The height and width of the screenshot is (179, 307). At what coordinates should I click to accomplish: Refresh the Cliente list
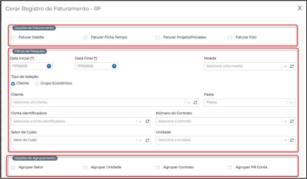coord(195,102)
